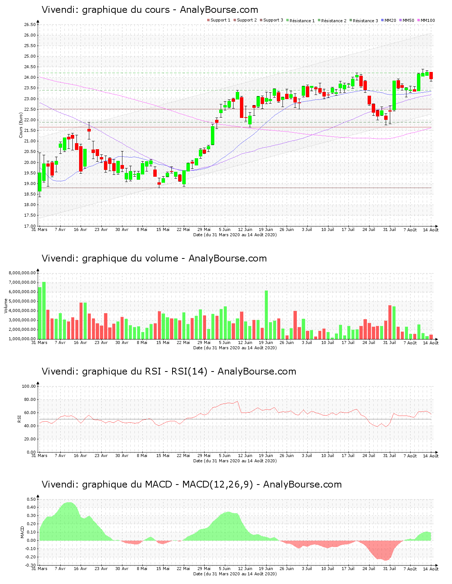This screenshot has width=452, height=584.
Task: Click the 60.00 RSI axis value
Action: [30, 413]
